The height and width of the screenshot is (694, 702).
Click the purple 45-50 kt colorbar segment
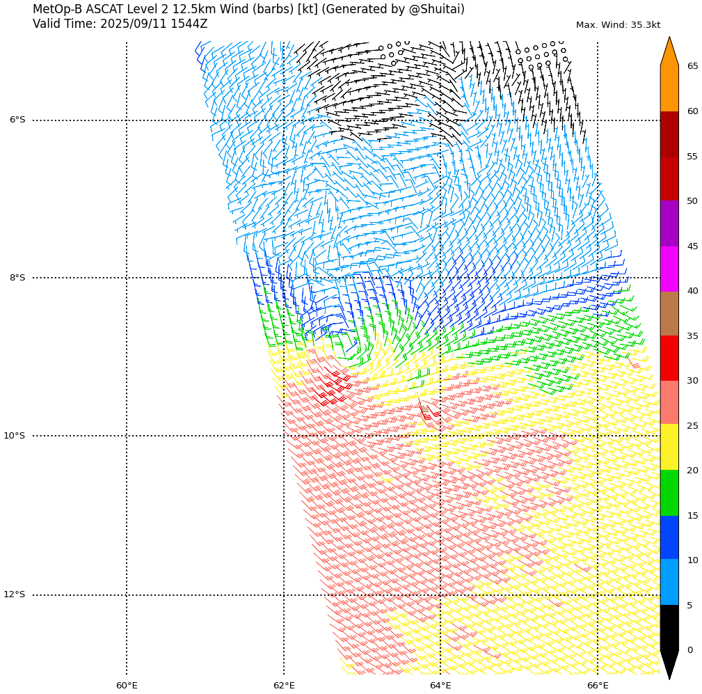point(669,223)
